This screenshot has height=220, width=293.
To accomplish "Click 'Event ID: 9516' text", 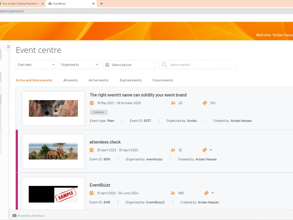I will tap(100, 159).
